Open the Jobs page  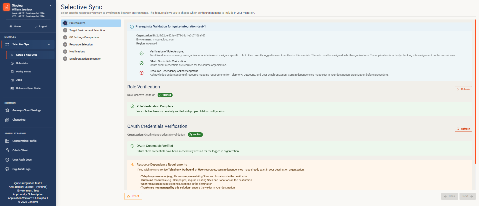(19, 80)
